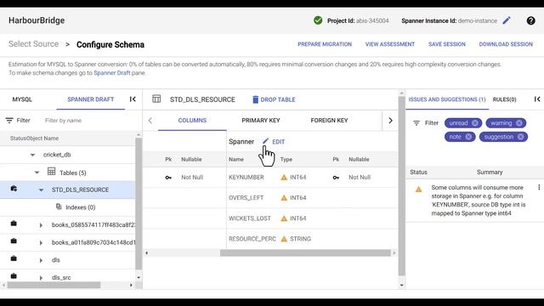Screen dimensions: 544x306
Task: Click the object tree vertical scrollbar
Action: click(139, 204)
